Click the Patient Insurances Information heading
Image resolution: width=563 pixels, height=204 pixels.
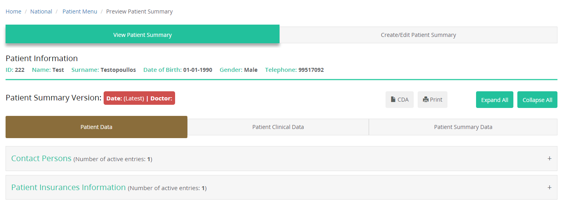[x=68, y=187]
